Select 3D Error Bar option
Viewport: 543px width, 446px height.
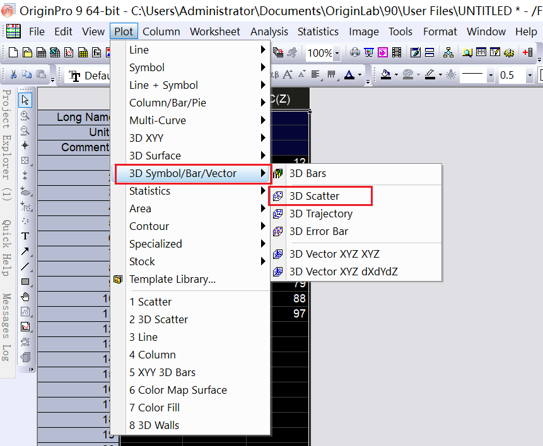point(356,231)
